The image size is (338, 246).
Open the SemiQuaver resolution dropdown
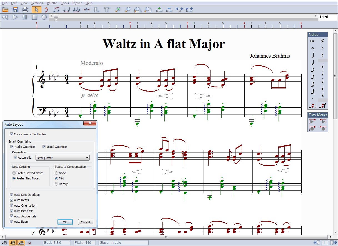tap(62, 158)
